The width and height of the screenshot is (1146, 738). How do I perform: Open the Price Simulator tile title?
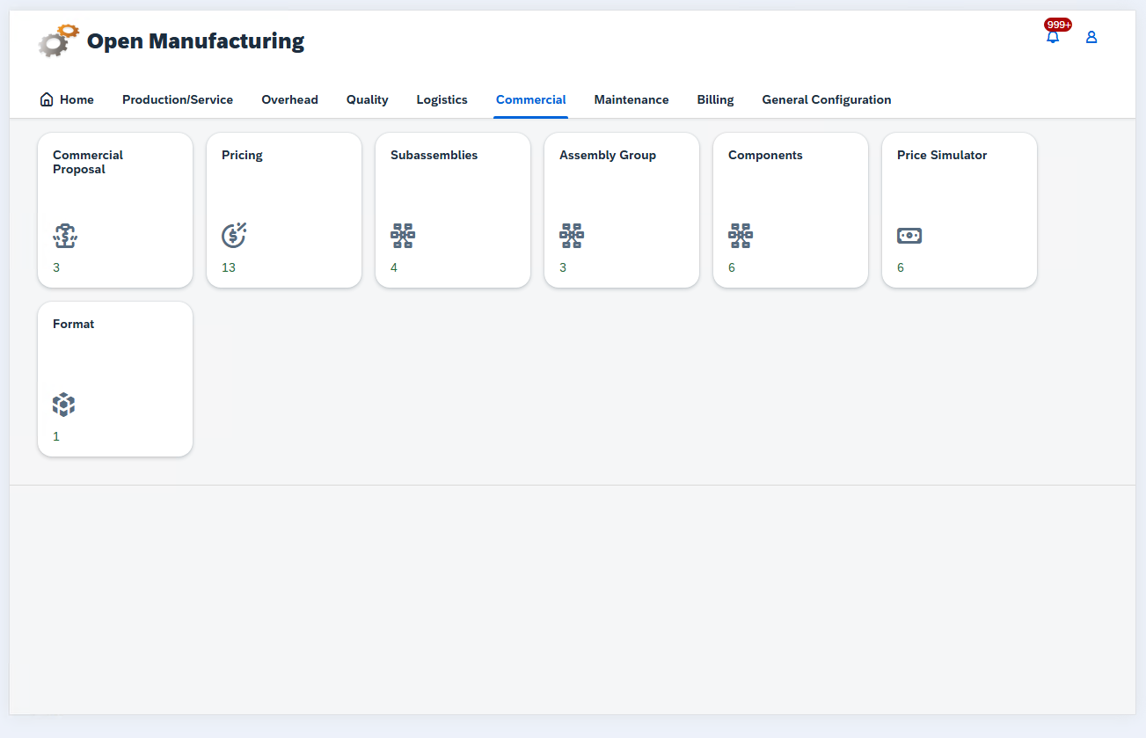click(x=941, y=155)
